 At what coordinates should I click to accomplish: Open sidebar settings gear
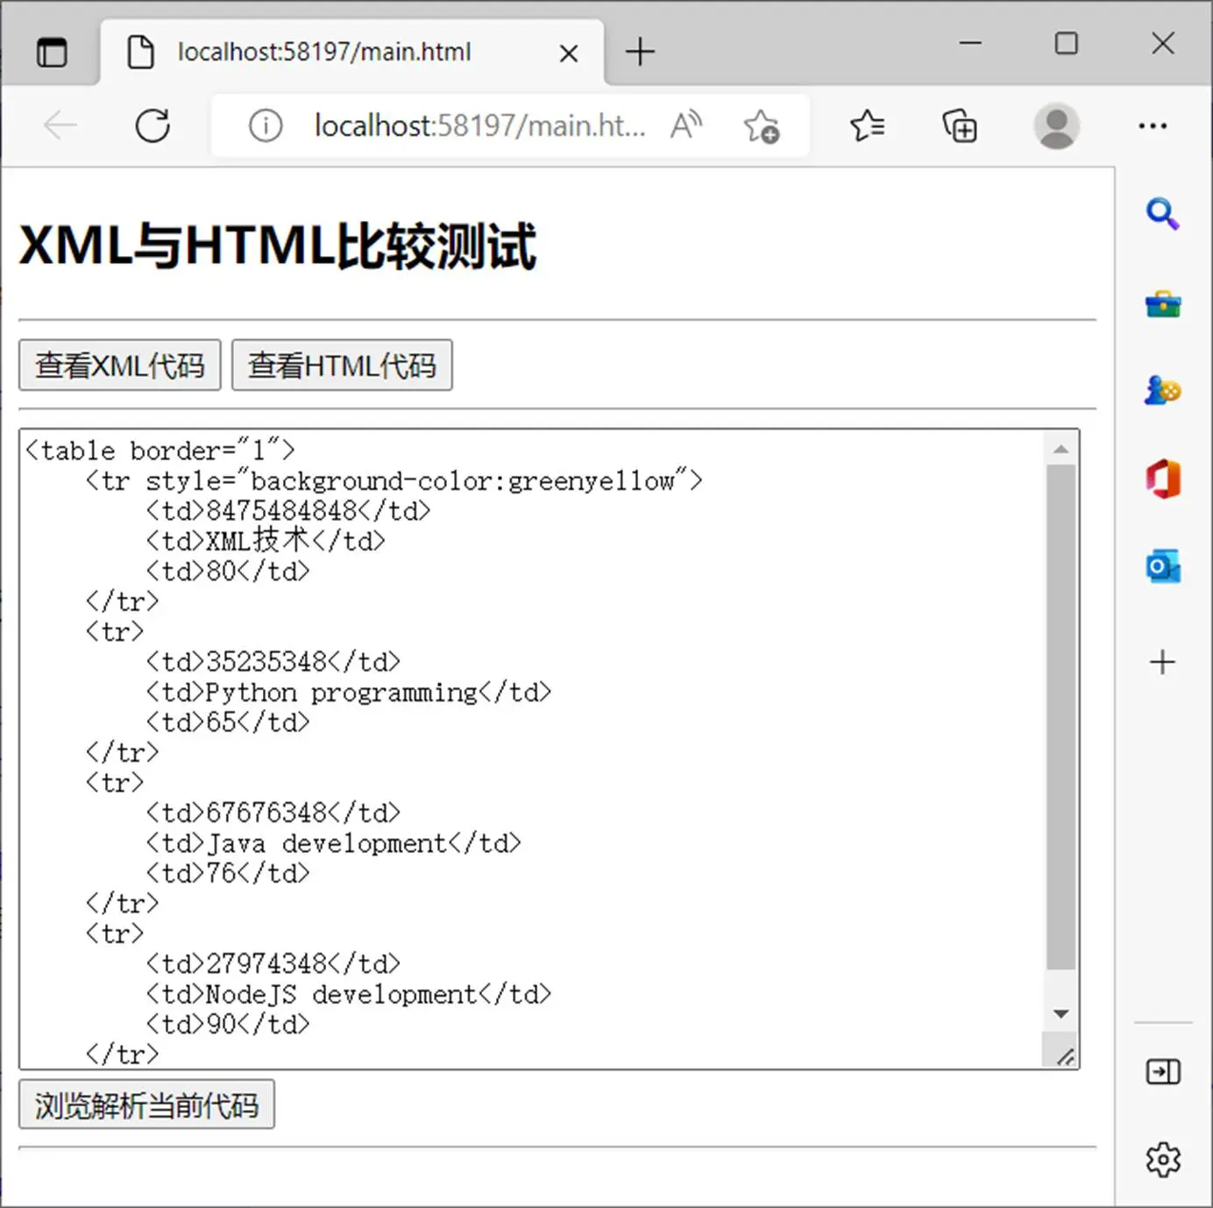(1163, 1160)
